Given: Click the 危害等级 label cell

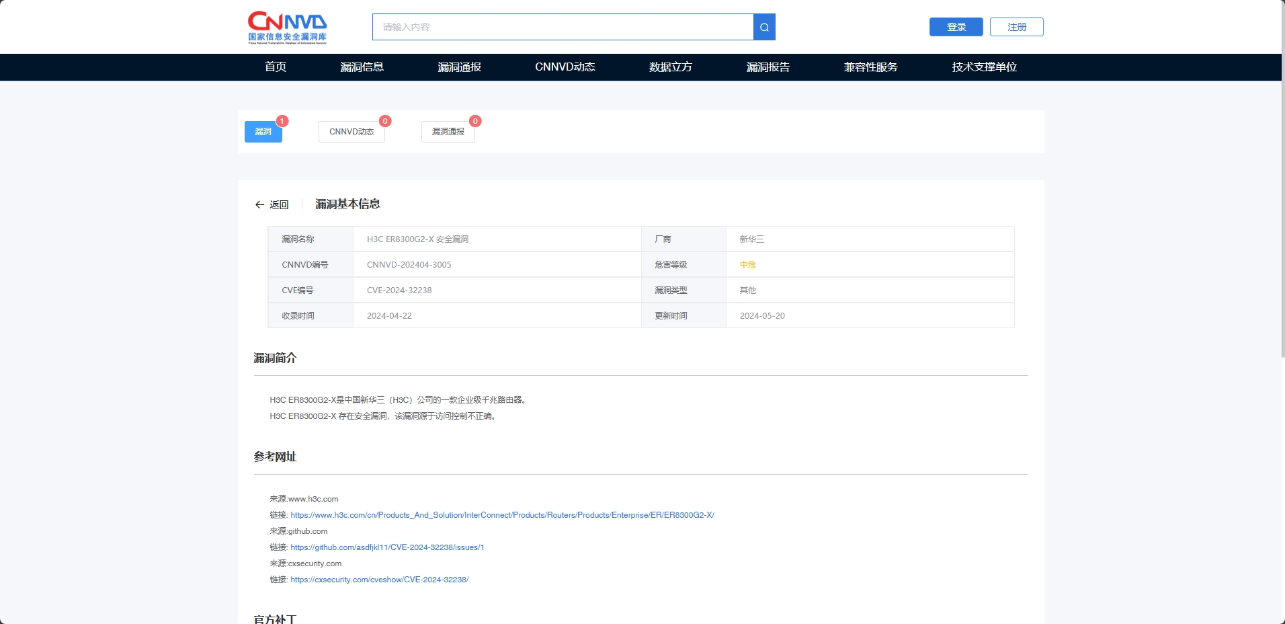Looking at the screenshot, I should pos(683,265).
